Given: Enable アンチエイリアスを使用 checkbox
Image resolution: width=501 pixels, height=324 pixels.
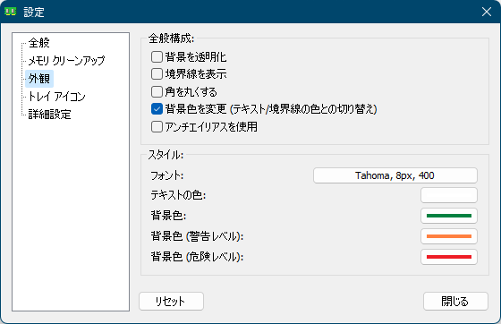Looking at the screenshot, I should [157, 126].
